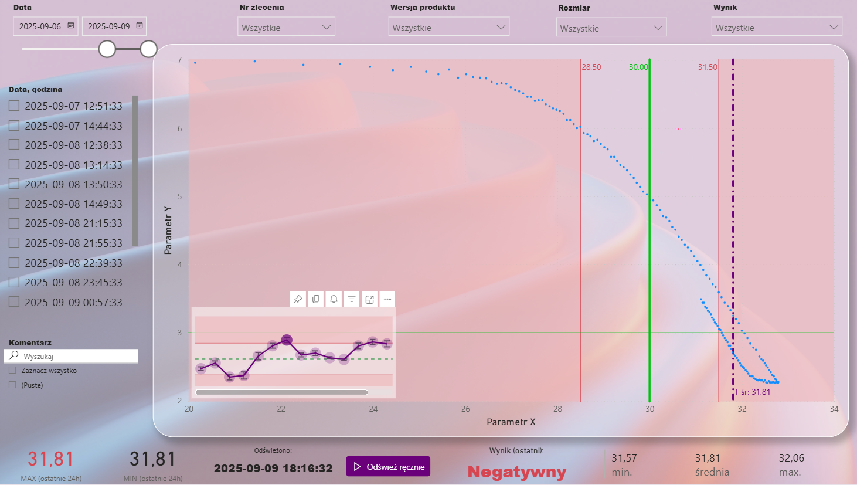Expand the Nr zlecenia dropdown
Image resolution: width=857 pixels, height=485 pixels.
coord(286,27)
